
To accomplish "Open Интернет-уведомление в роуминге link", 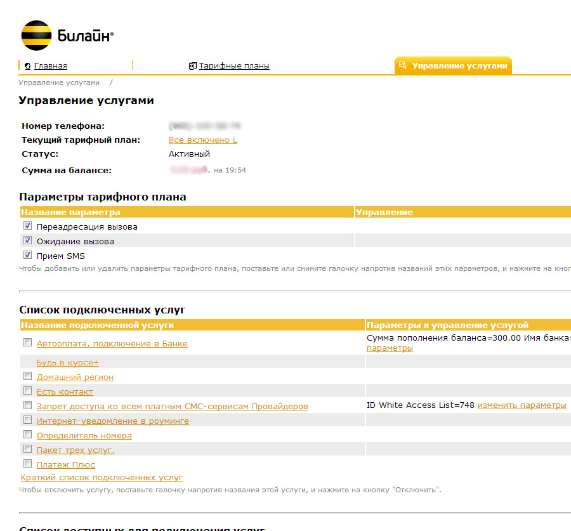I will pos(113,421).
